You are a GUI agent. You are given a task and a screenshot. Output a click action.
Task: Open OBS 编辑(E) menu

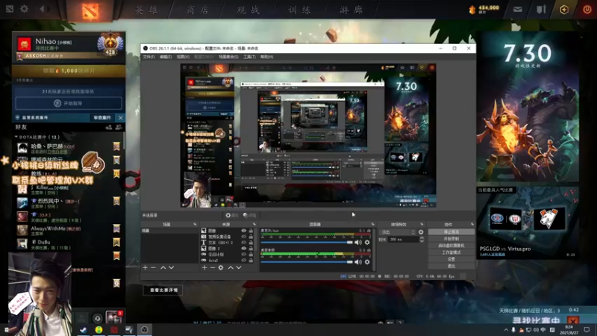click(x=166, y=57)
